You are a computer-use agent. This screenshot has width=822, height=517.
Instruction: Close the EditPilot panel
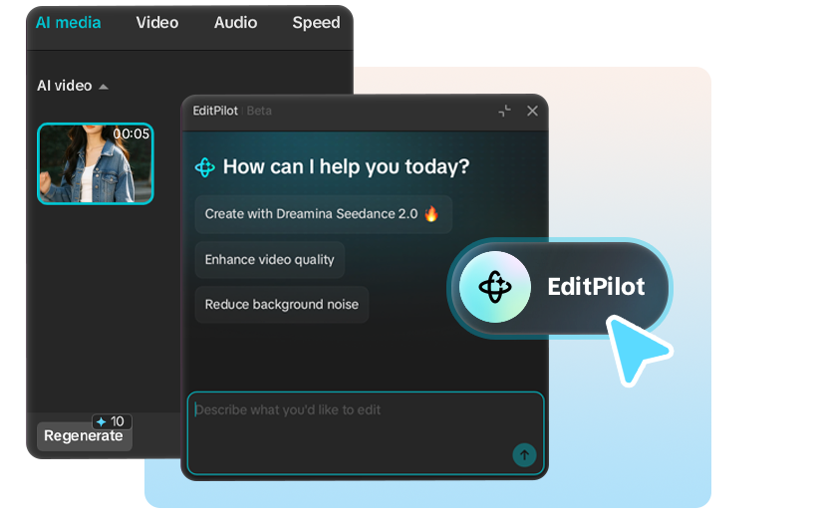(532, 112)
